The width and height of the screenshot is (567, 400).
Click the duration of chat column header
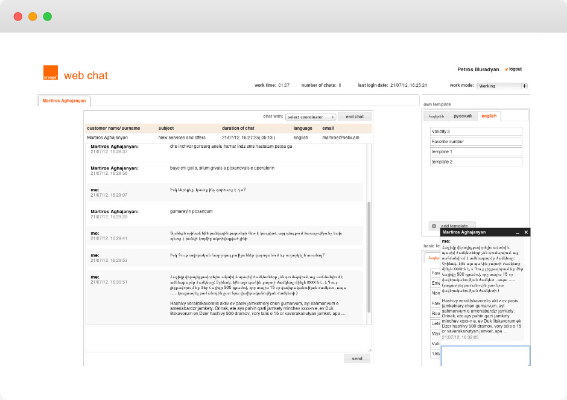click(x=238, y=128)
